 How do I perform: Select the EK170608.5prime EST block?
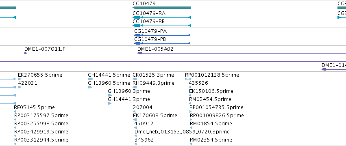click(135, 120)
